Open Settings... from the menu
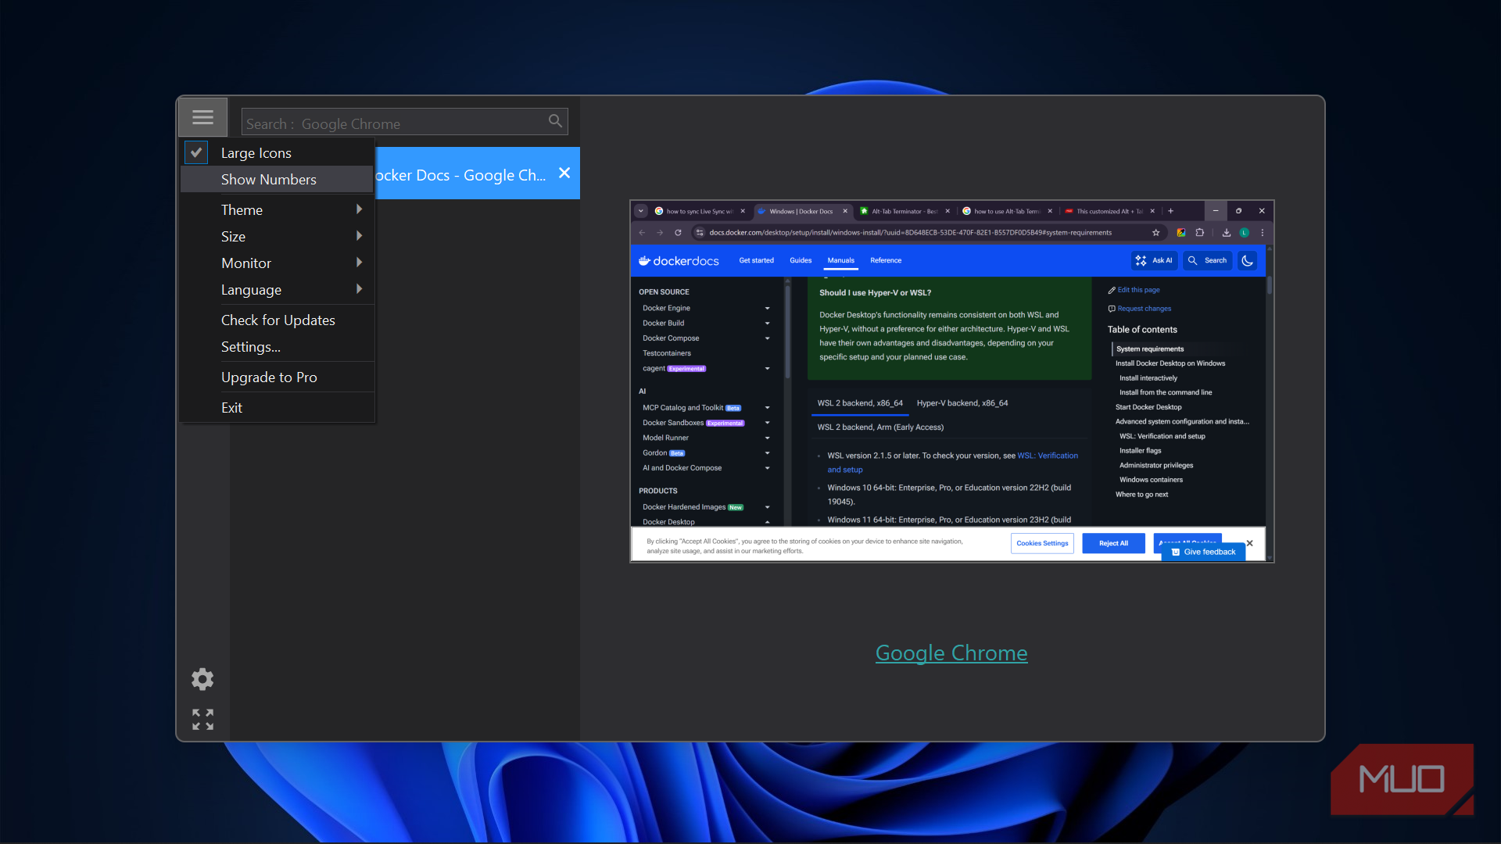This screenshot has width=1501, height=844. click(277, 347)
